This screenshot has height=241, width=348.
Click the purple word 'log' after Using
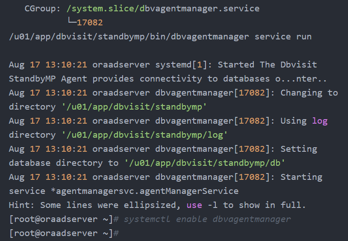[319, 121]
